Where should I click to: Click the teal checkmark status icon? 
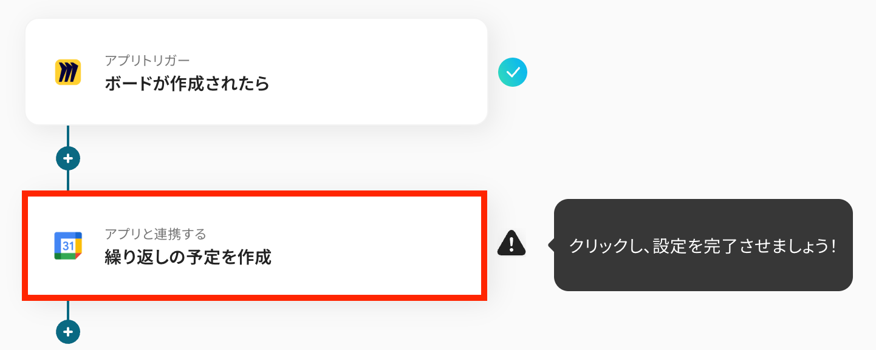click(513, 73)
